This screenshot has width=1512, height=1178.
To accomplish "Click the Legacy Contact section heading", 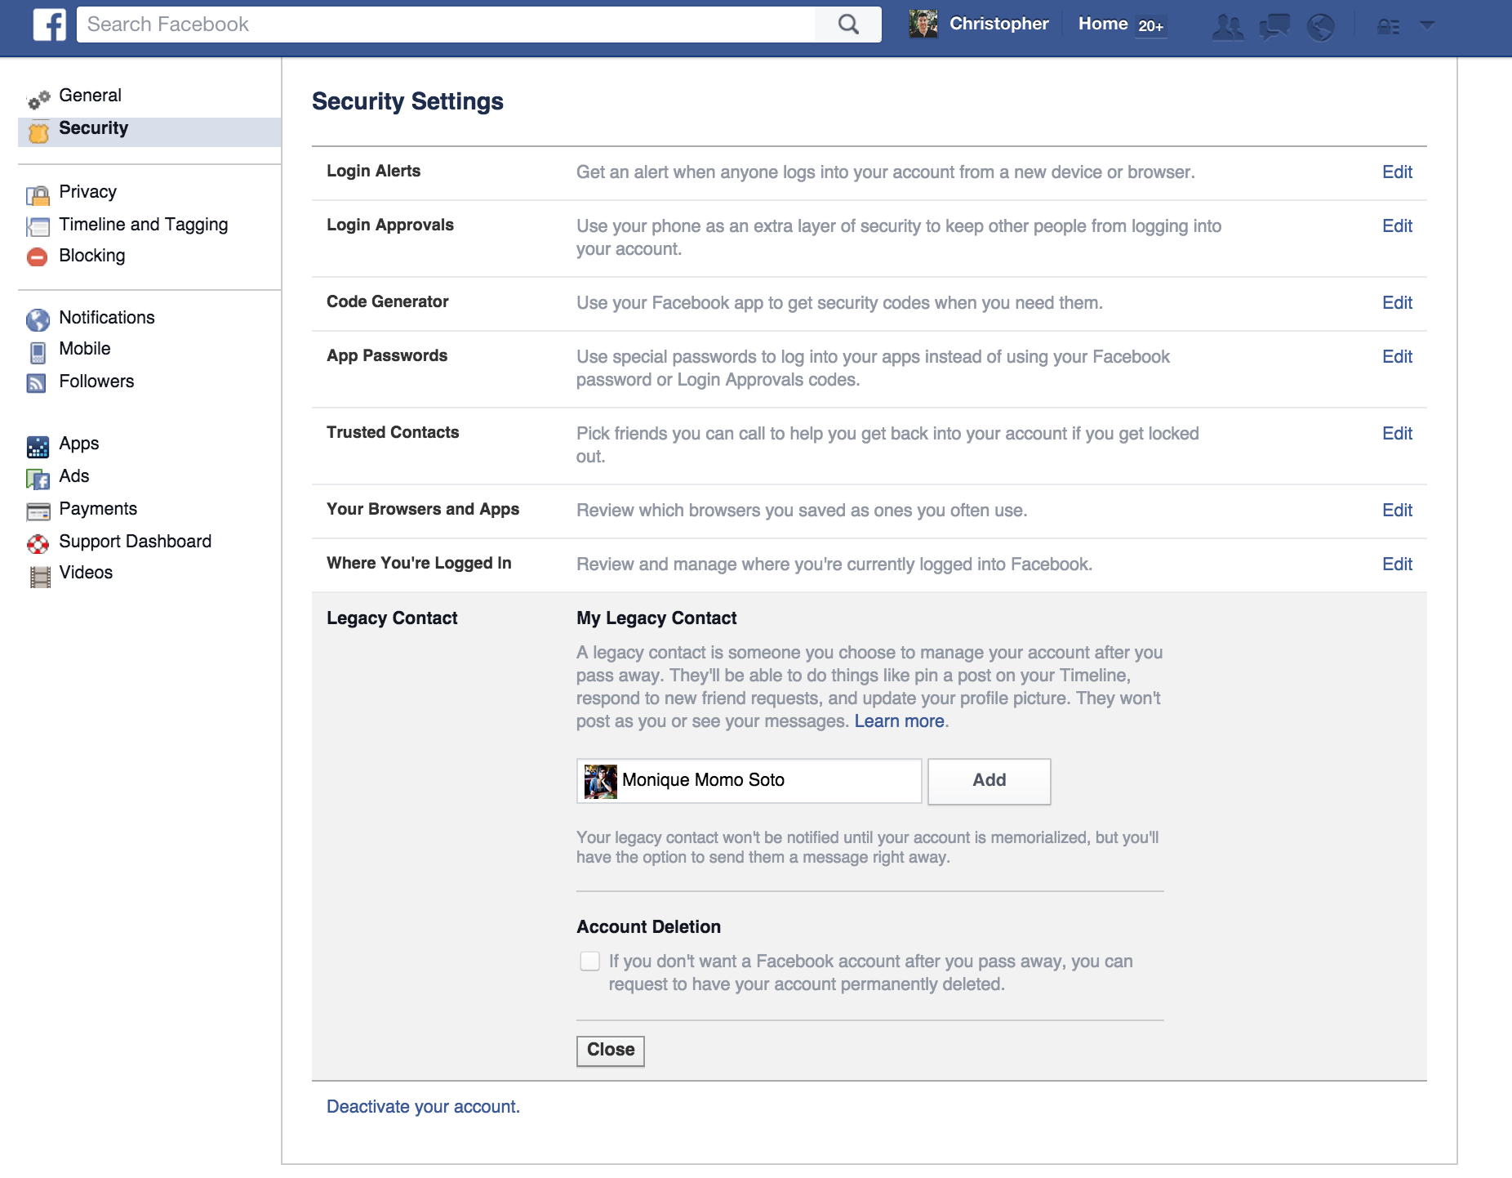I will pyautogui.click(x=392, y=618).
